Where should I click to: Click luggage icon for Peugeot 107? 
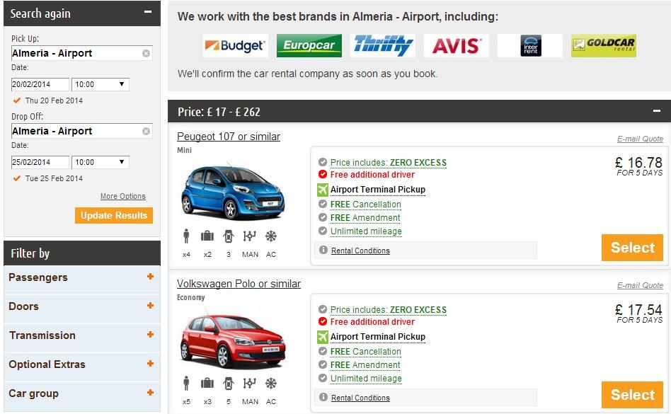click(207, 236)
